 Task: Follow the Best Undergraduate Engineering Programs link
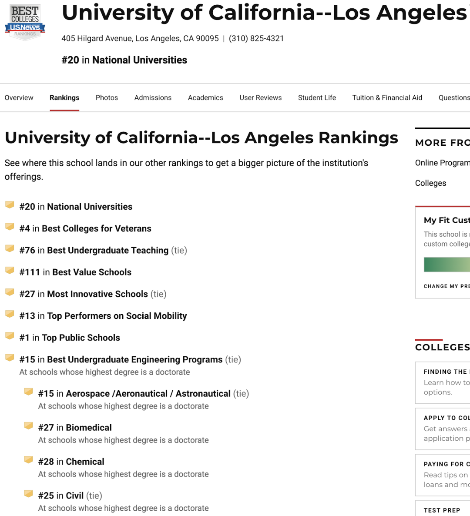[134, 359]
